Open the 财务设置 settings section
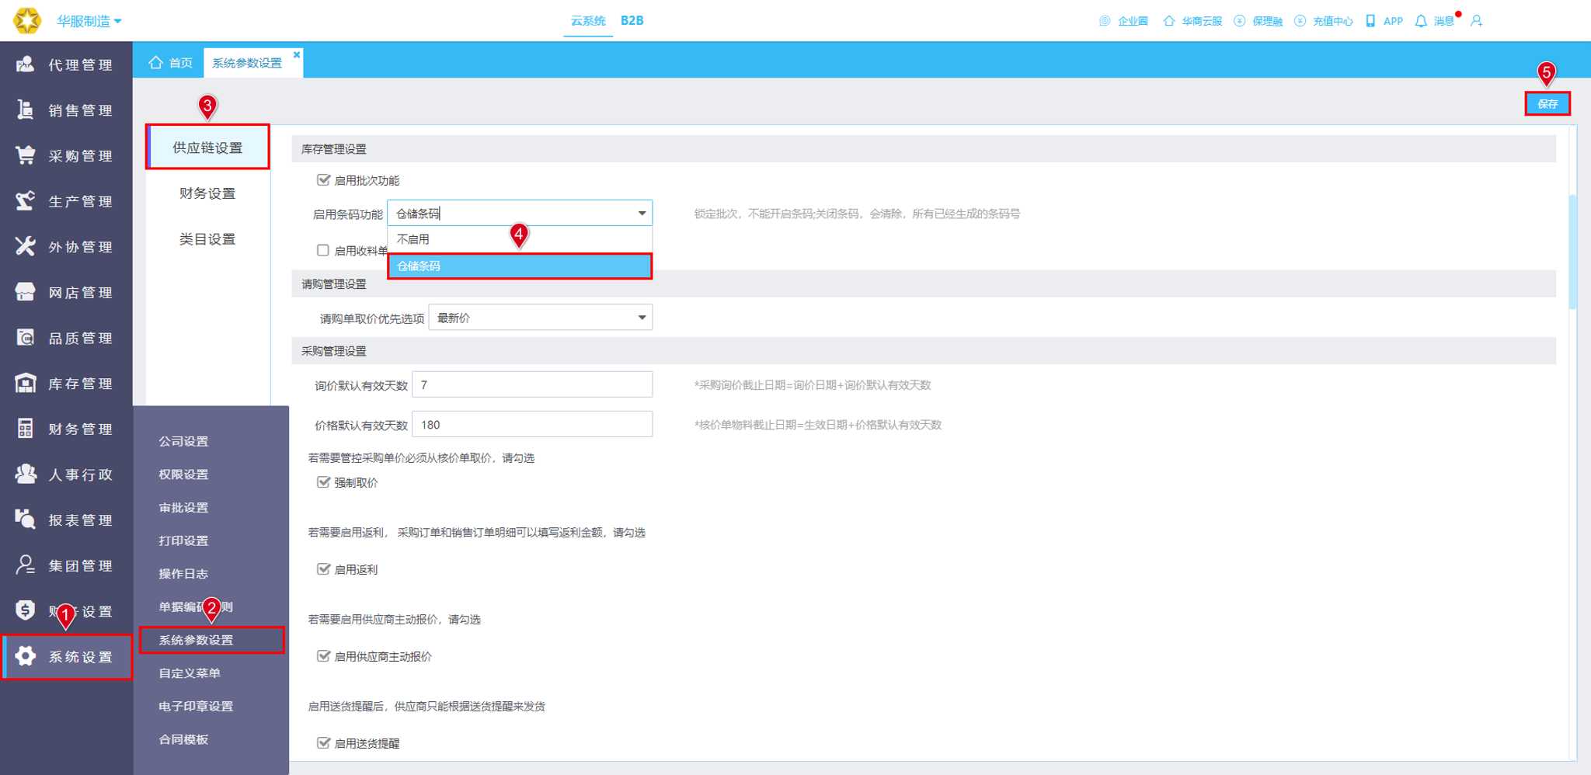Image resolution: width=1591 pixels, height=775 pixels. (x=207, y=193)
